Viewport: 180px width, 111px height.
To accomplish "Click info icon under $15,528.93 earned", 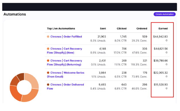I will (x=167, y=88).
